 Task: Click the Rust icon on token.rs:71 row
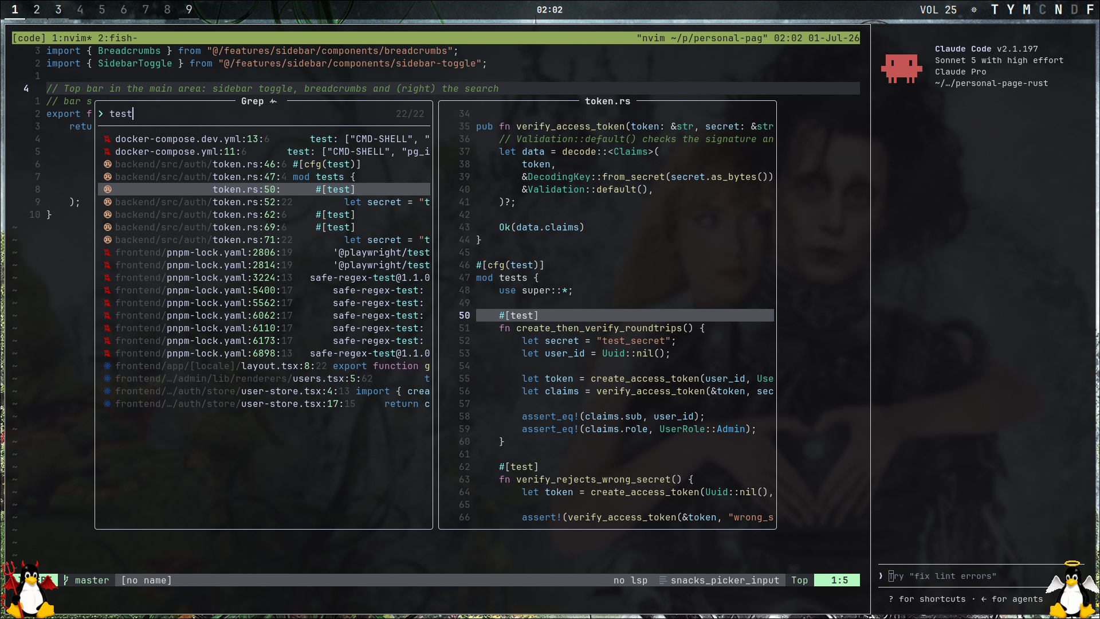[x=107, y=240]
